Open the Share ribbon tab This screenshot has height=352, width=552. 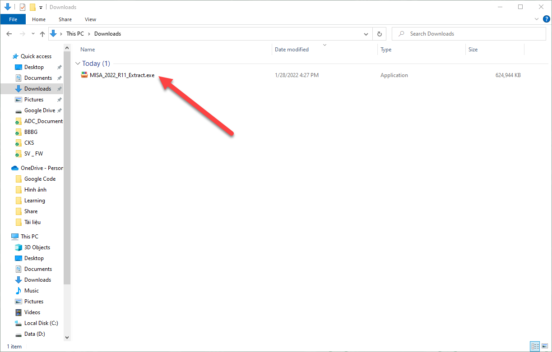(x=65, y=19)
